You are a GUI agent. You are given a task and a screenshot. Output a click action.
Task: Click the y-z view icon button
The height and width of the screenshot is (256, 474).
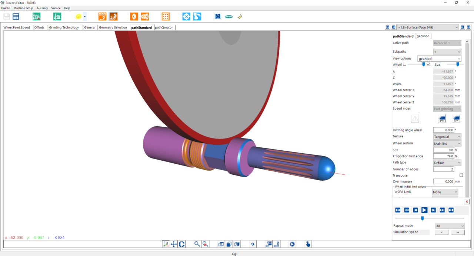[x=442, y=119]
